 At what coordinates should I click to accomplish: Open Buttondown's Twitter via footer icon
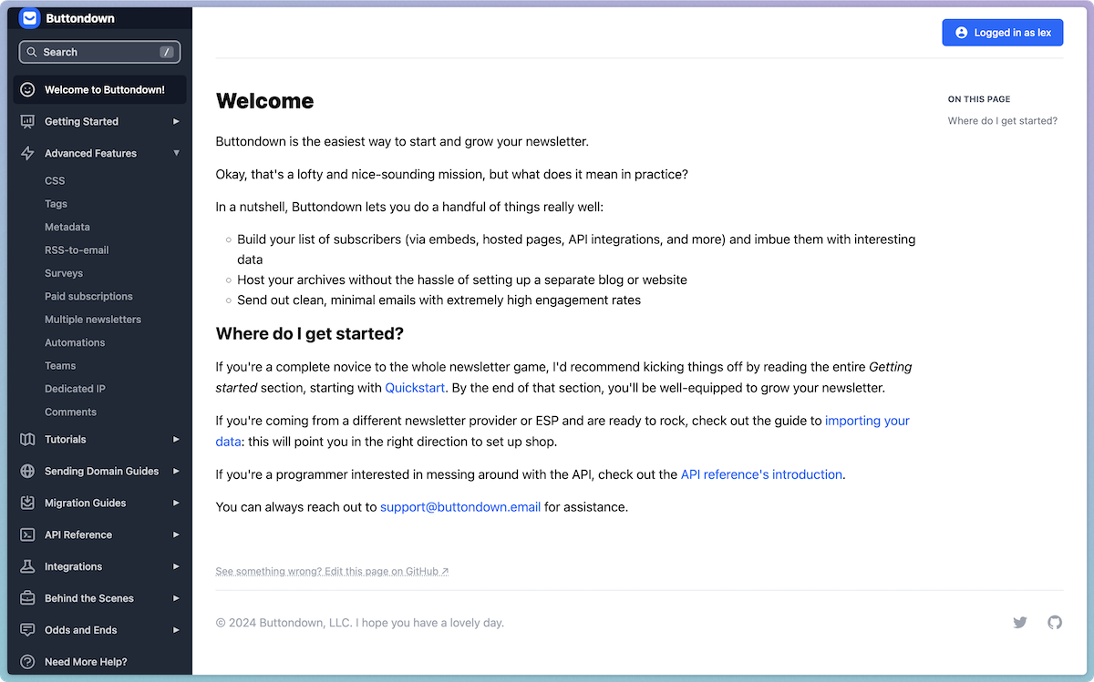click(1020, 622)
